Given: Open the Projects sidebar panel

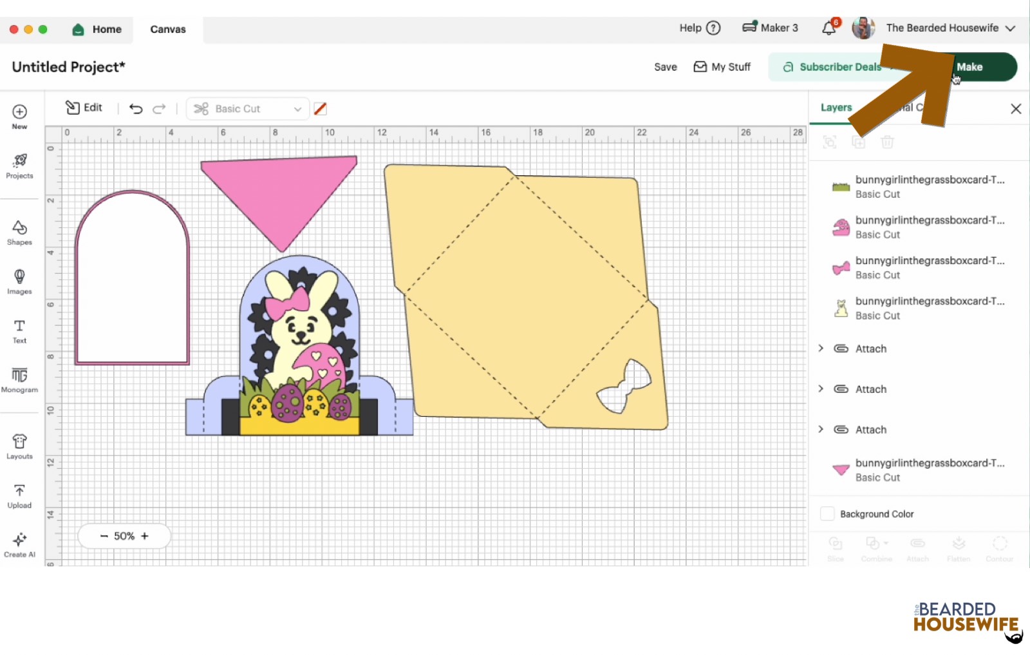Looking at the screenshot, I should pos(19,166).
